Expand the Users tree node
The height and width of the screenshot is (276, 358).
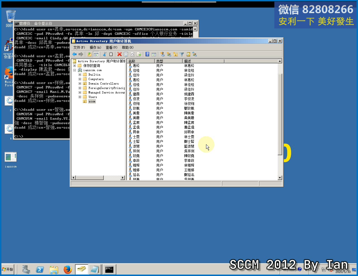pos(80,97)
